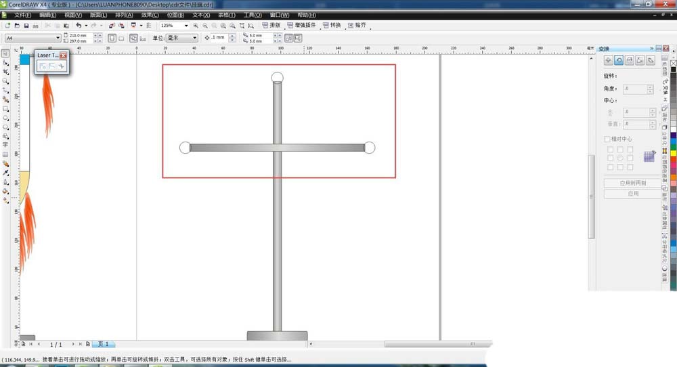Select the Smart Fill tool
Viewport: 677px width, 367px height.
(x=5, y=100)
